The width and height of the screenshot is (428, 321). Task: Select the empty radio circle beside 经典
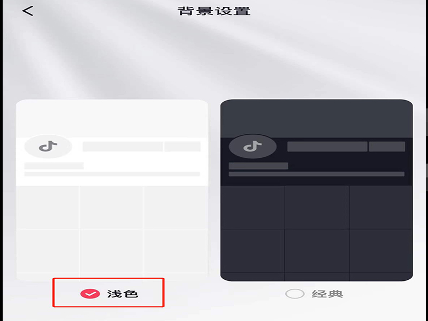click(x=295, y=294)
